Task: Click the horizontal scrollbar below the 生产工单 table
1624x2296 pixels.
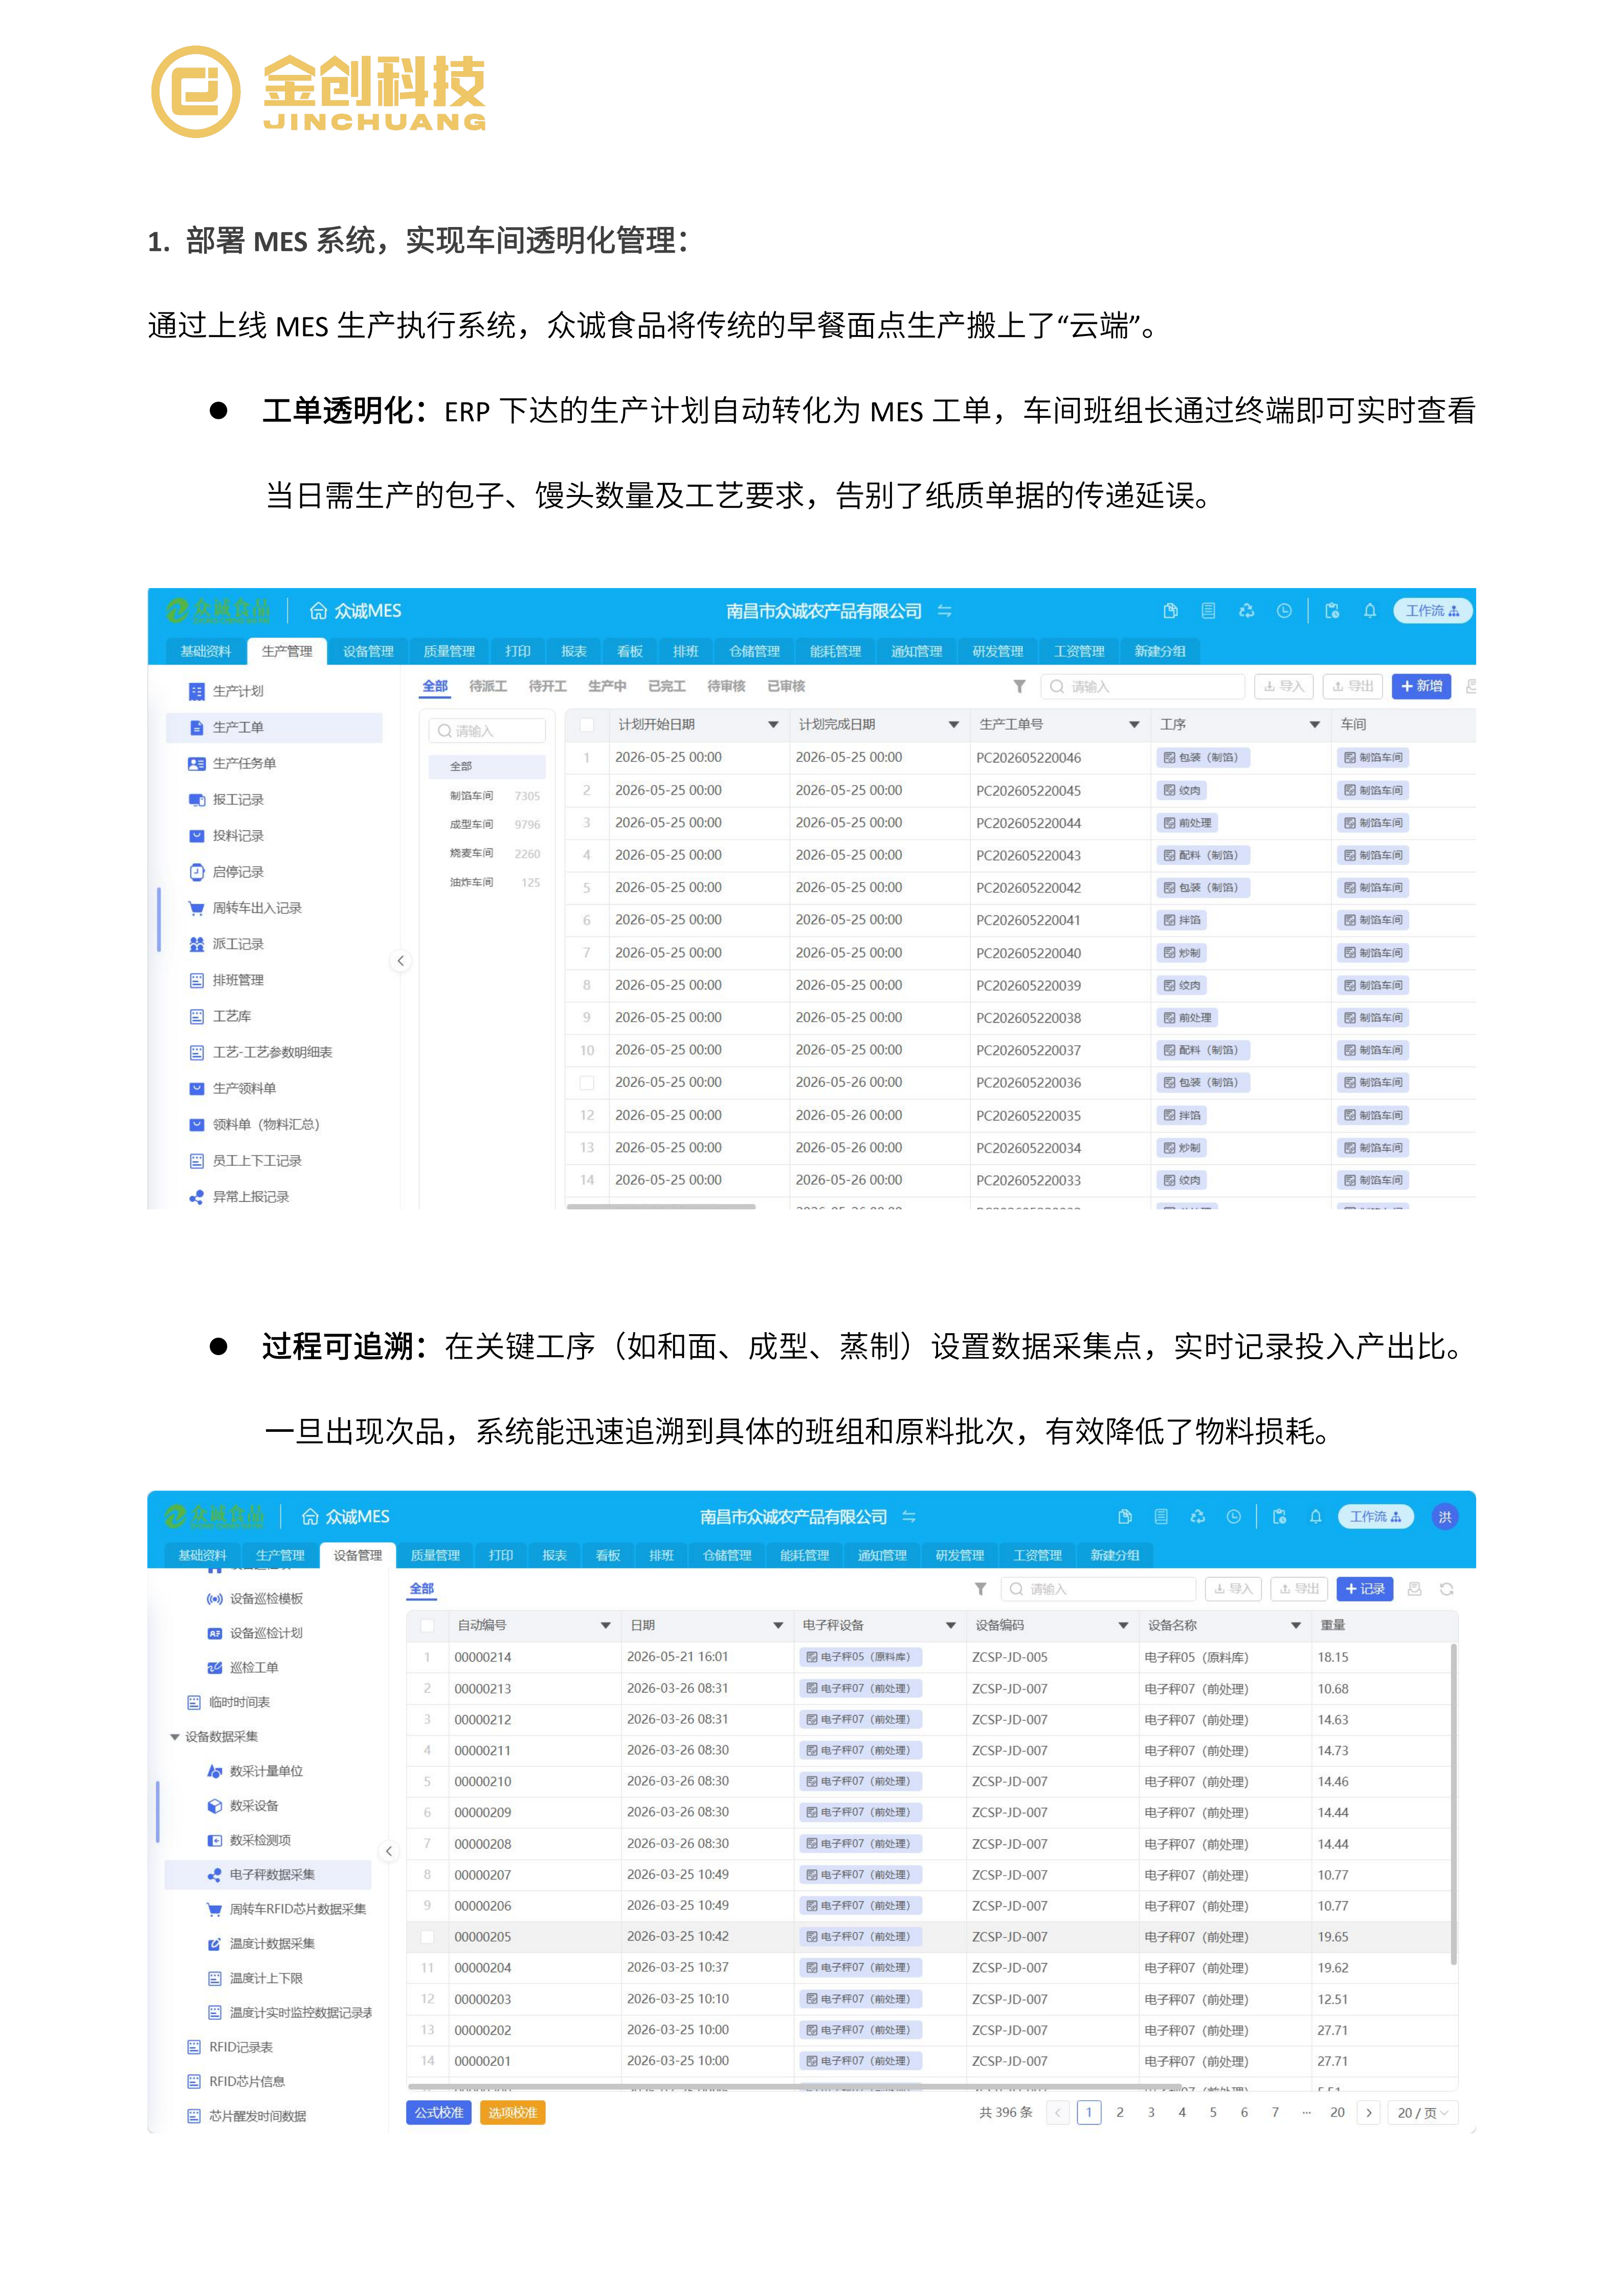Action: click(x=661, y=1207)
